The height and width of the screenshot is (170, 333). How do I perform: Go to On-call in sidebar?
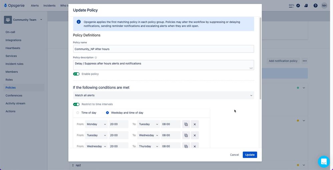[x=10, y=32]
